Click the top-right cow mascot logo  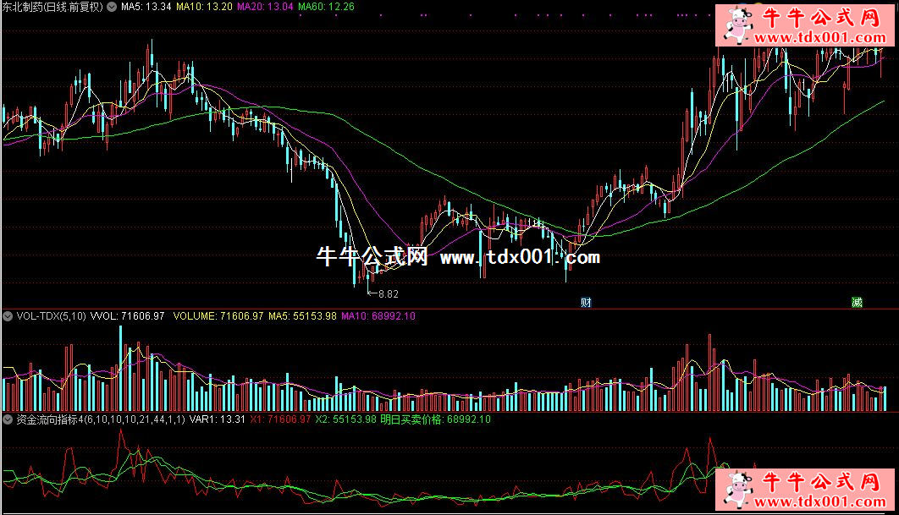pyautogui.click(x=735, y=25)
